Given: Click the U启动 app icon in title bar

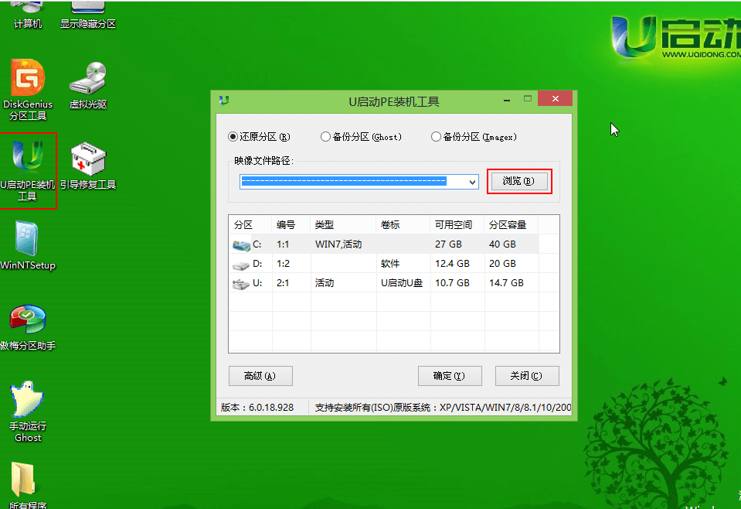Looking at the screenshot, I should tap(224, 101).
